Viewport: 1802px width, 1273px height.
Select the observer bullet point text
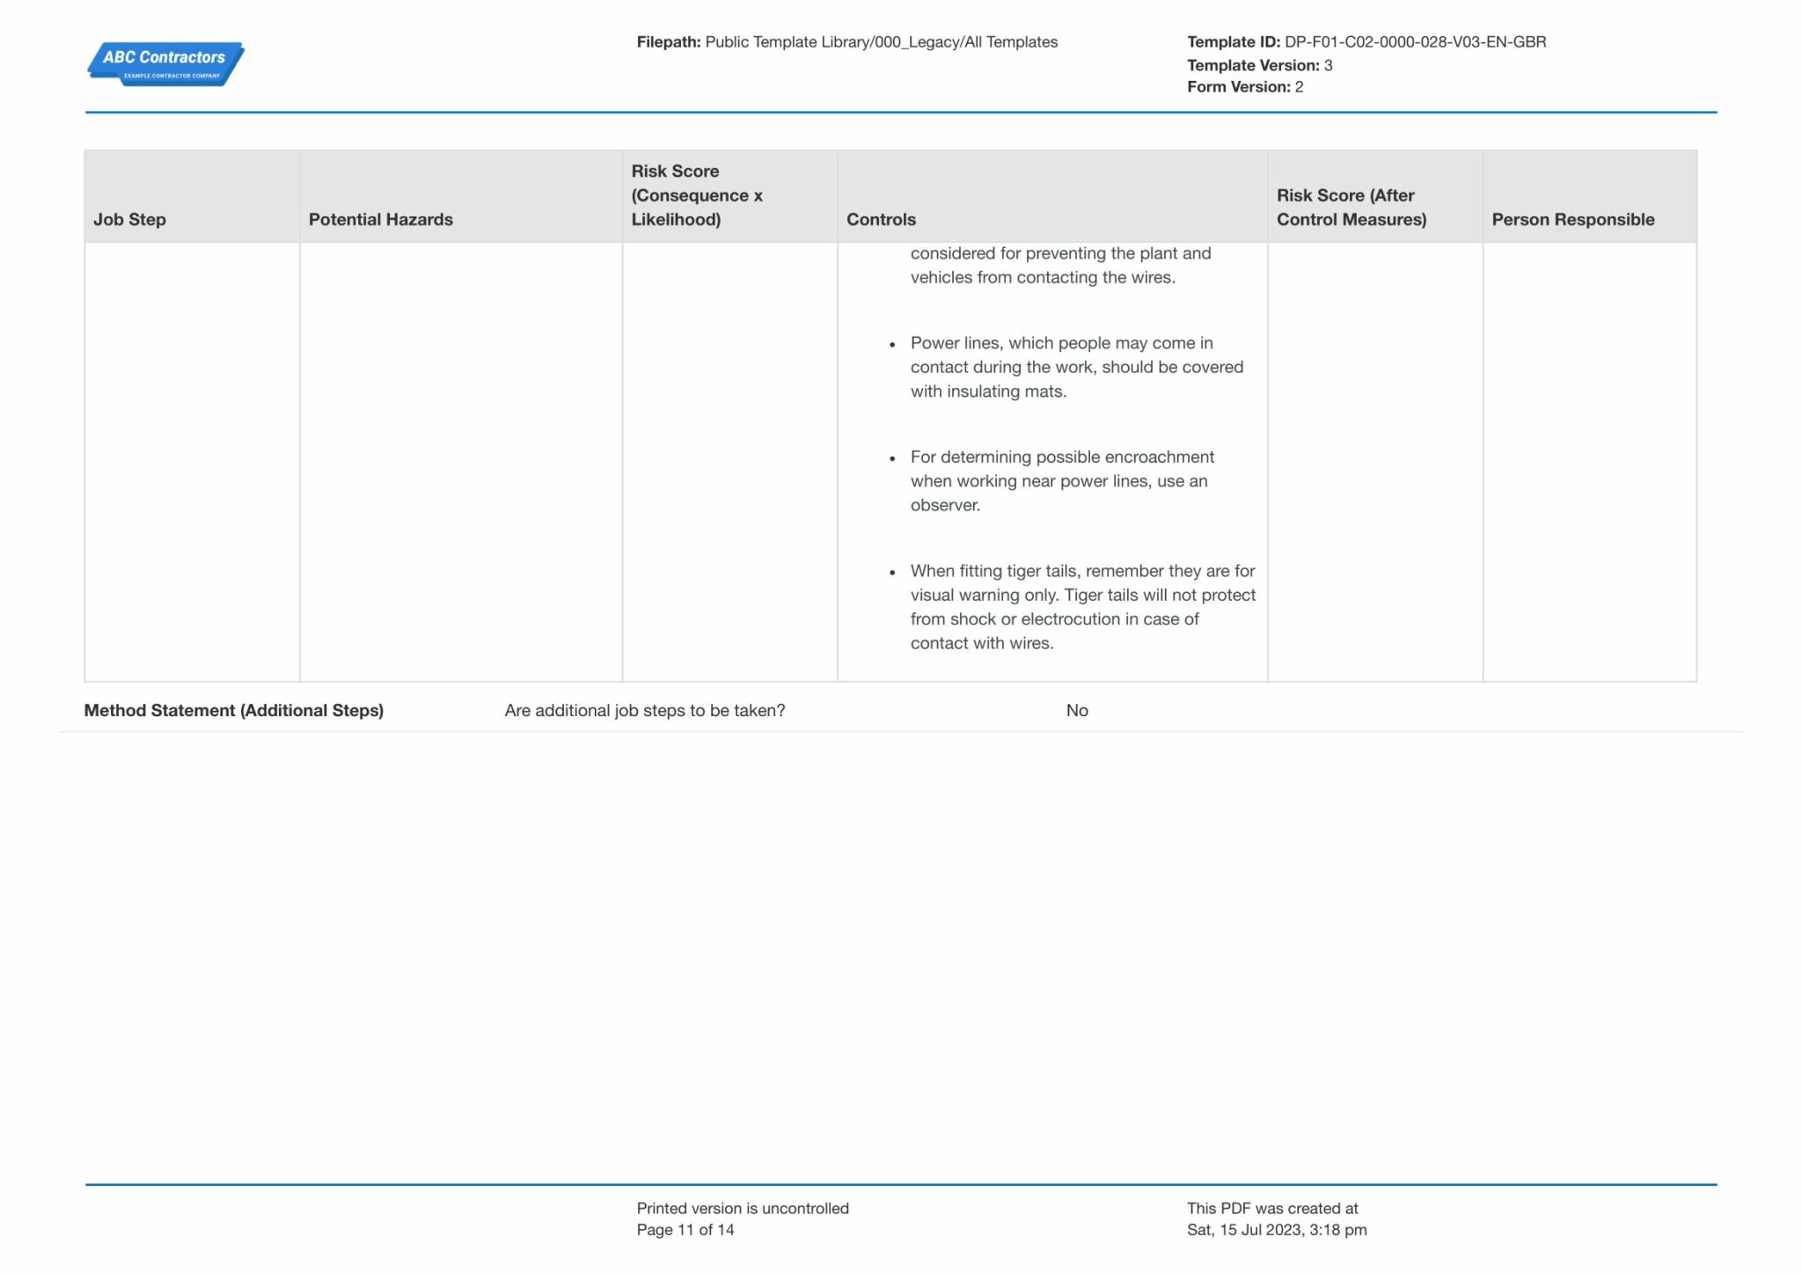[x=1062, y=481]
